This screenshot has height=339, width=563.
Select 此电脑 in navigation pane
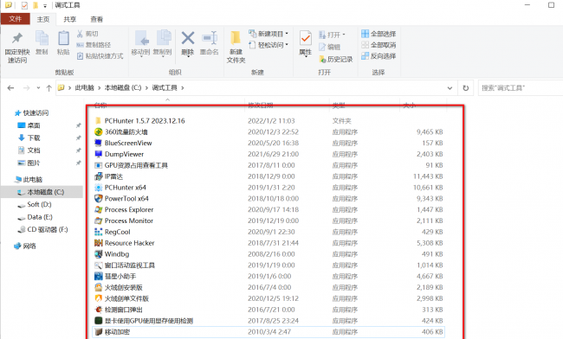[29, 180]
